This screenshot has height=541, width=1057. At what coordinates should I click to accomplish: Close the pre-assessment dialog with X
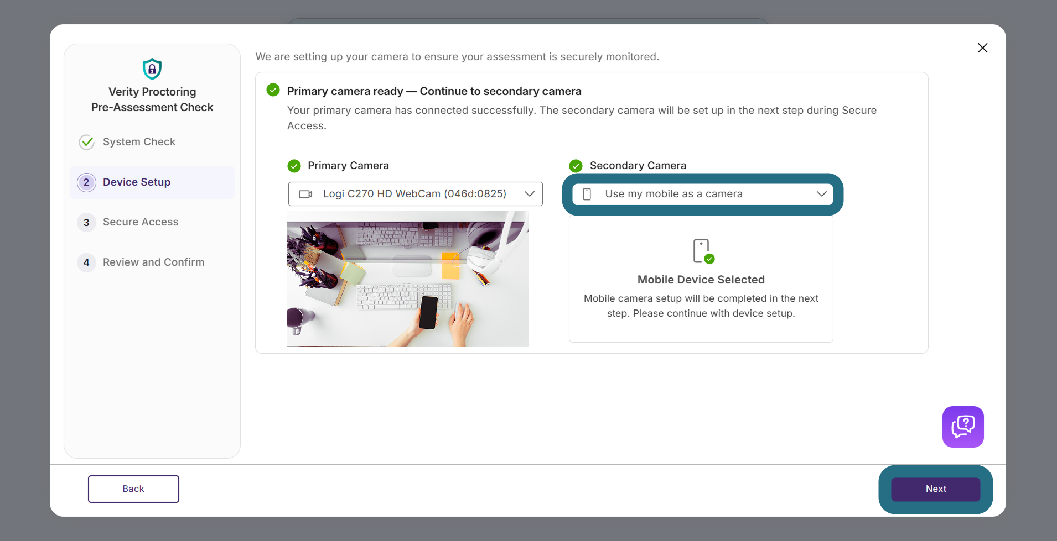click(x=982, y=48)
